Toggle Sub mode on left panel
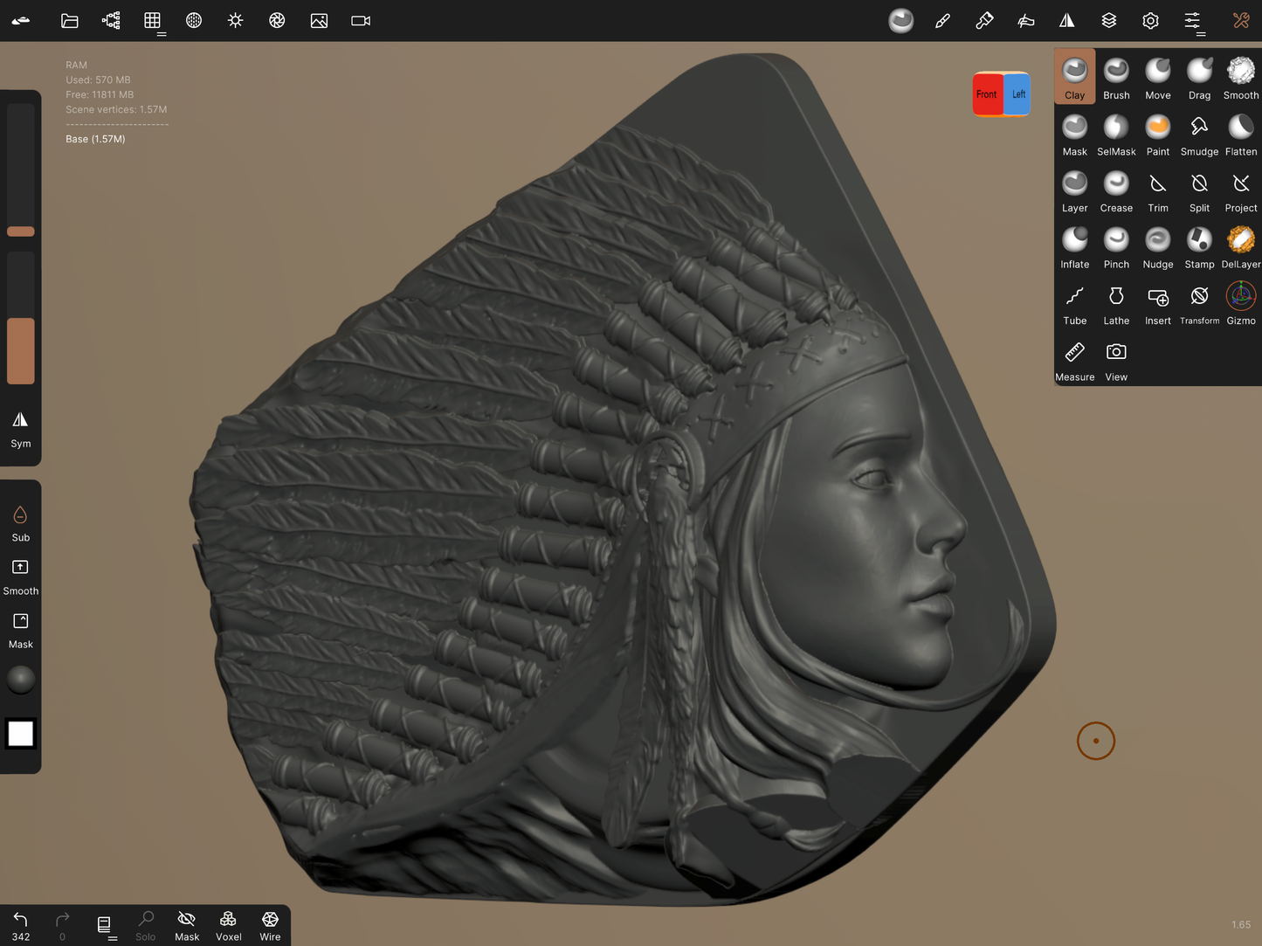Screen dimensions: 1262x946 coord(21,523)
